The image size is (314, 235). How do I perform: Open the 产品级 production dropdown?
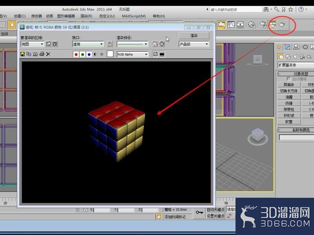pos(194,44)
